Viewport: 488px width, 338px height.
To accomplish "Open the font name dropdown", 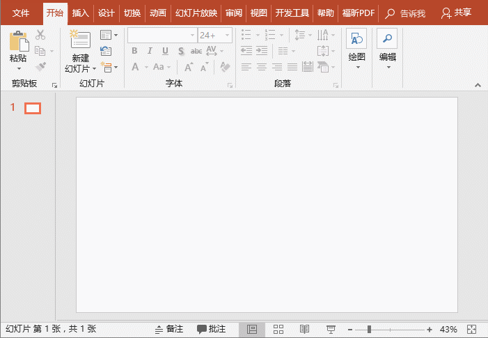I will click(x=192, y=35).
